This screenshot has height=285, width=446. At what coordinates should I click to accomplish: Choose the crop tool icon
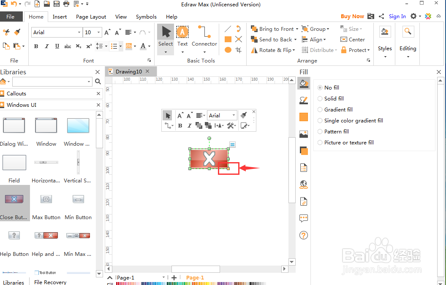239,50
